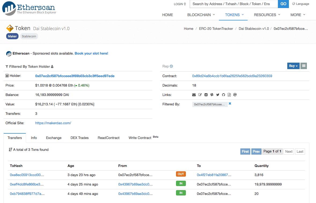This screenshot has width=316, height=203.
Task: Click the Book your slot here link
Action: (91, 53)
